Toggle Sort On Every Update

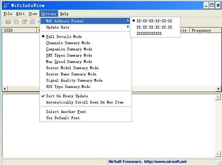[x=86, y=96]
